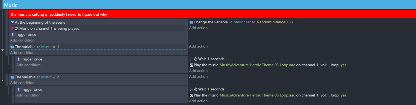Click the Wait timer icon for Theme 03

[196, 59]
